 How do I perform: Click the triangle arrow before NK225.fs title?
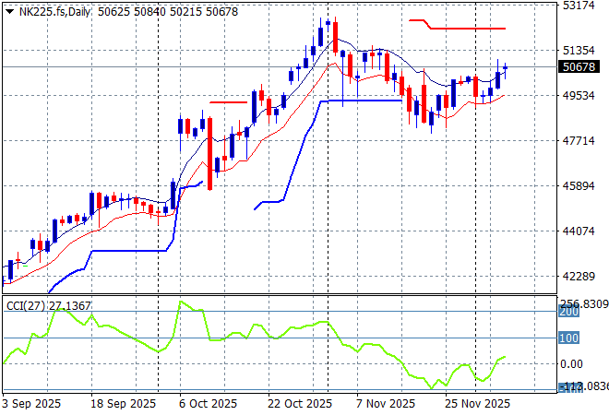coord(9,10)
